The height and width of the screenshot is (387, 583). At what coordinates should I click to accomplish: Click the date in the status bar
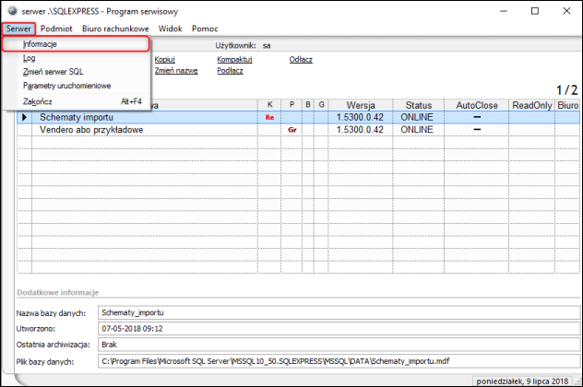pyautogui.click(x=522, y=381)
